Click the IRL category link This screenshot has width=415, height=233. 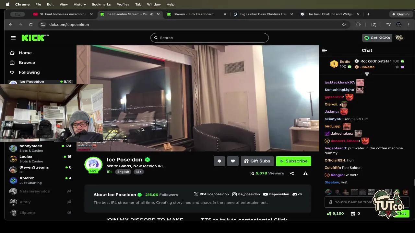click(x=110, y=172)
